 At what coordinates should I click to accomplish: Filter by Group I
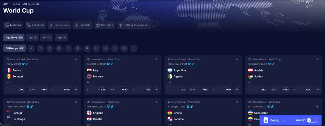pos(106,48)
